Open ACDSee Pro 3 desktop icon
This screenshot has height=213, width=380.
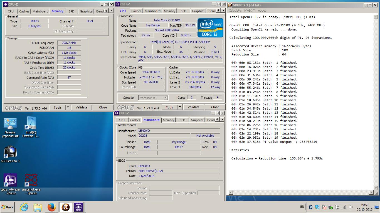10,154
